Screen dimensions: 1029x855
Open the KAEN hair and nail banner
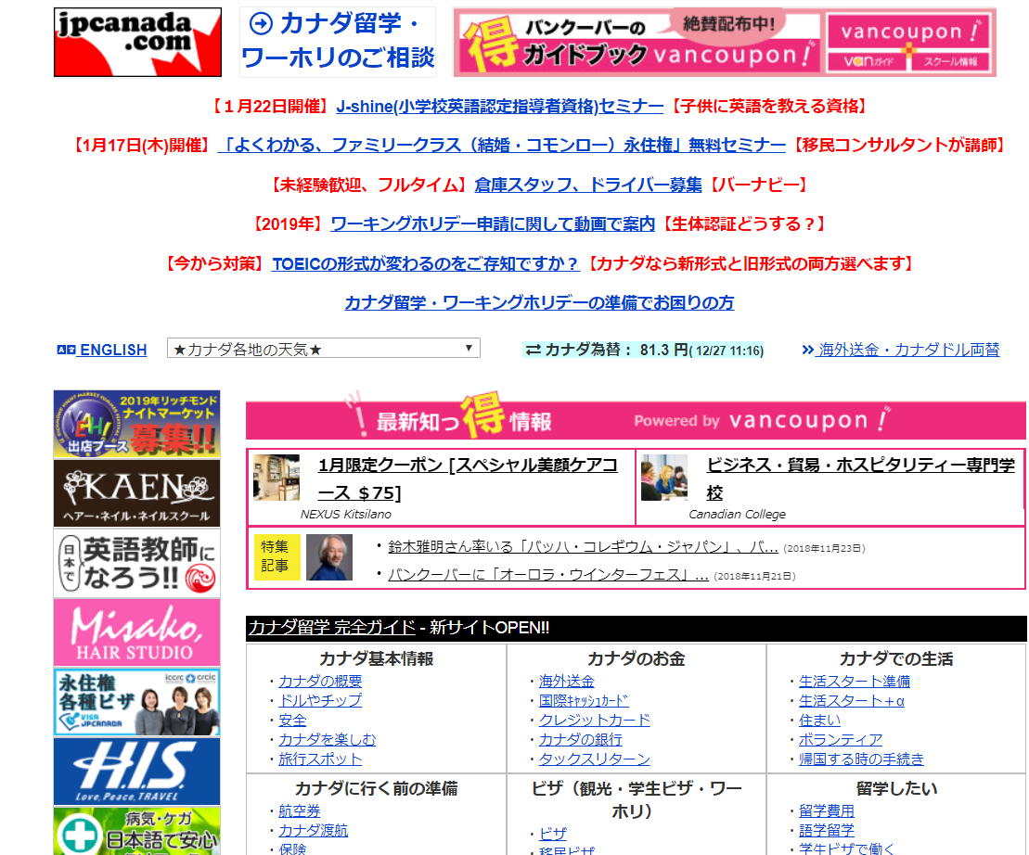pyautogui.click(x=136, y=493)
